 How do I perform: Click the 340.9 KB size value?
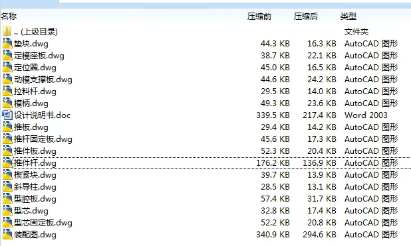273,235
